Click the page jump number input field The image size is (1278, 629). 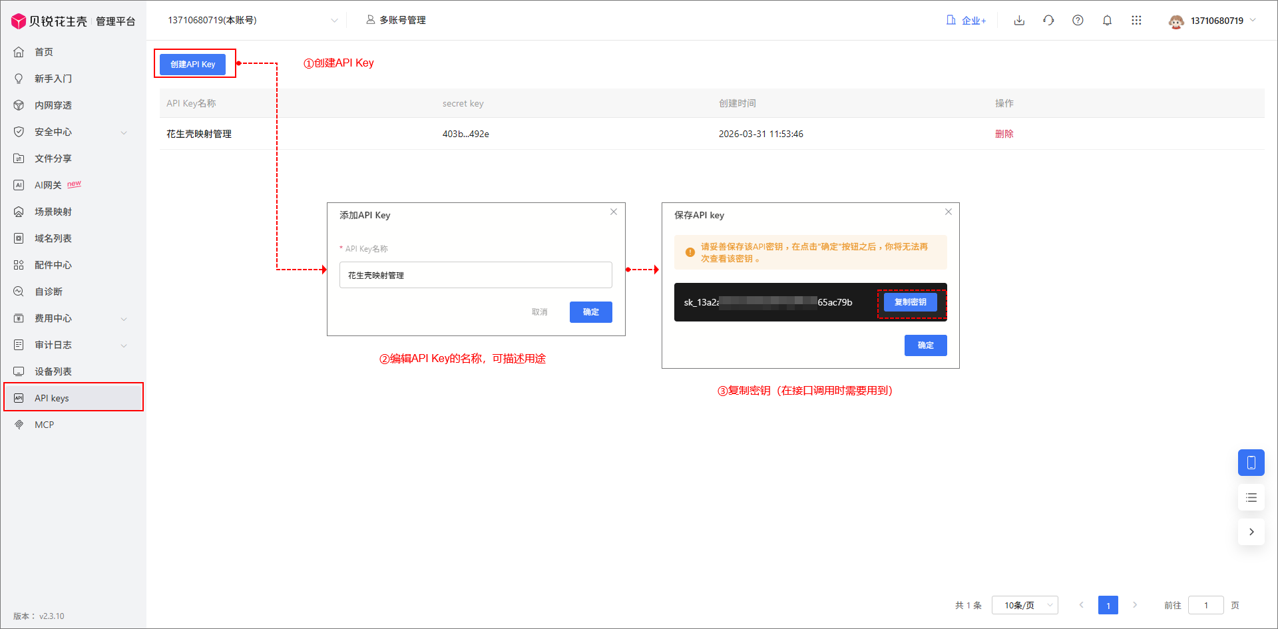pyautogui.click(x=1205, y=605)
